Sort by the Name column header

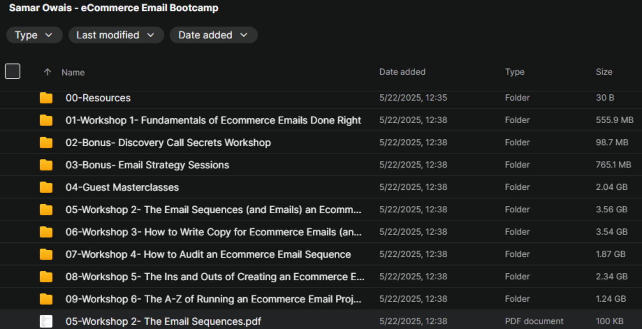pos(73,73)
